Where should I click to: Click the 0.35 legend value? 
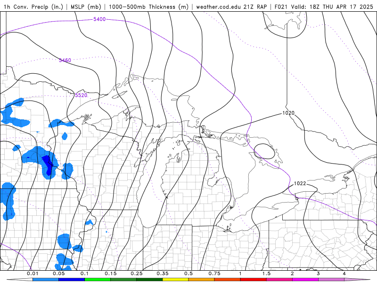click(x=163, y=274)
